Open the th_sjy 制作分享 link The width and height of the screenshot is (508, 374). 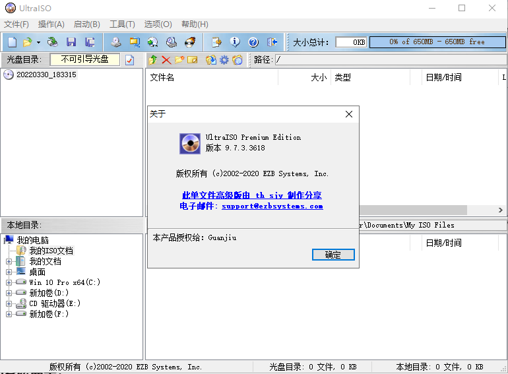click(x=252, y=195)
